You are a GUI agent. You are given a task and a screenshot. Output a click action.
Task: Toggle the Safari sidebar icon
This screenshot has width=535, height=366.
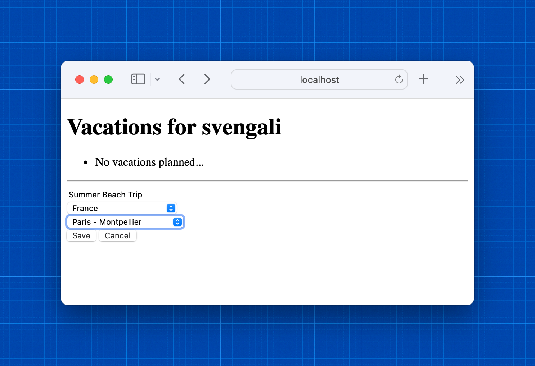click(138, 79)
